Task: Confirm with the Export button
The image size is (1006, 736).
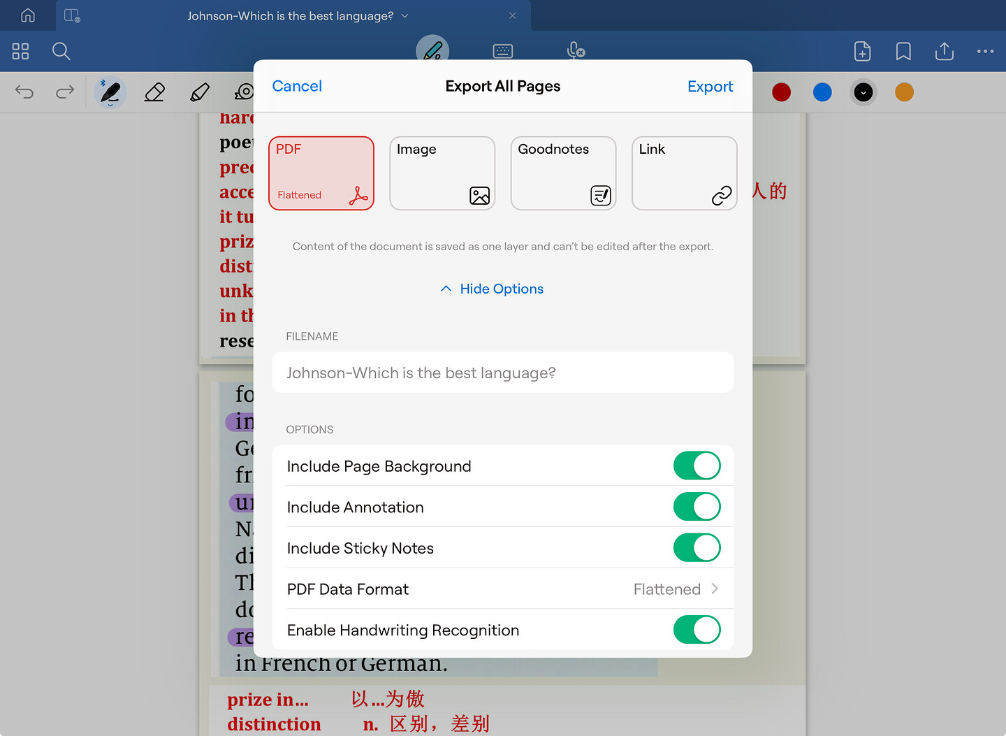Action: click(710, 87)
